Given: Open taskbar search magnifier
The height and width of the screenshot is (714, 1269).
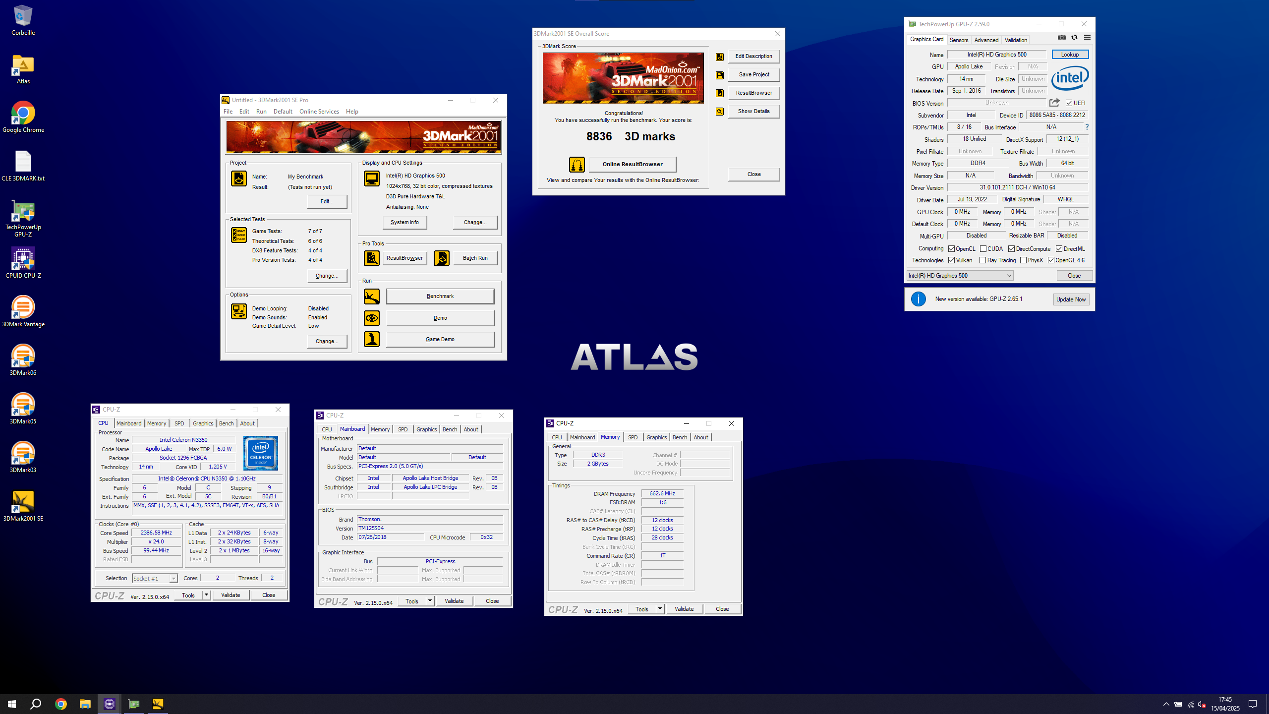Looking at the screenshot, I should click(x=36, y=704).
